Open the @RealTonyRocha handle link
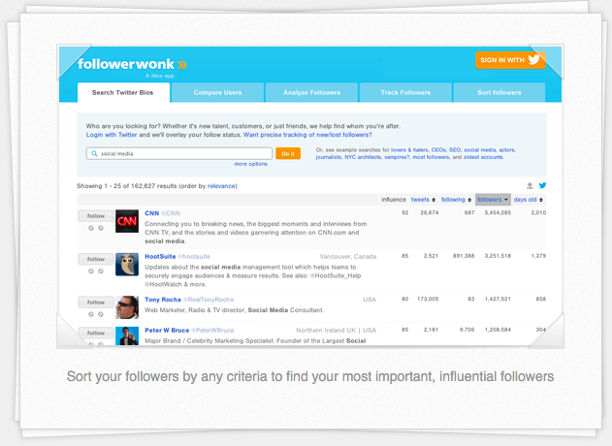This screenshot has width=612, height=446. (x=209, y=300)
